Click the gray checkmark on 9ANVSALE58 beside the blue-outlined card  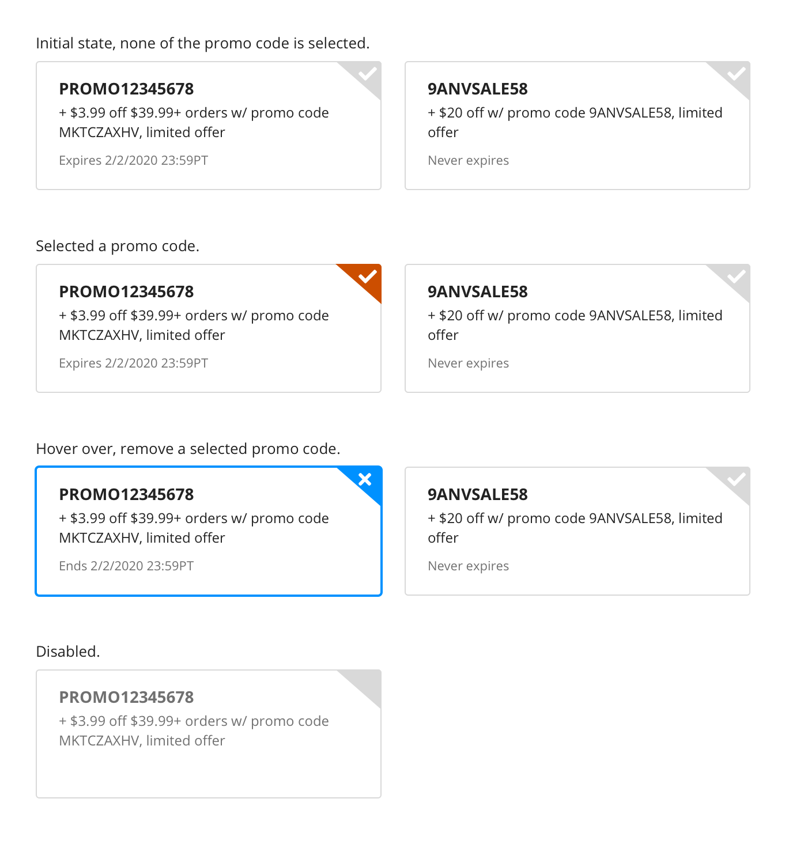[736, 480]
